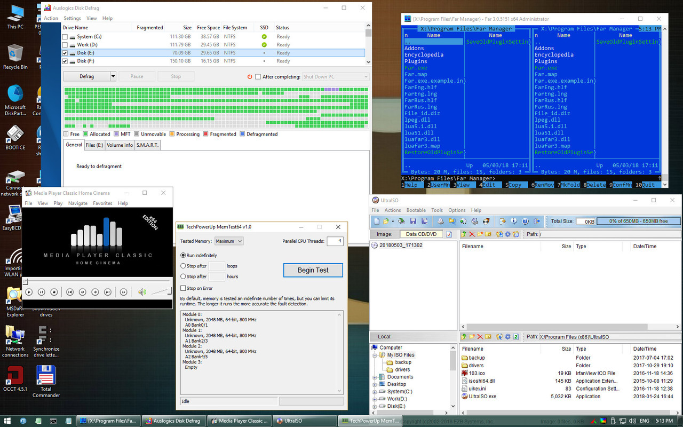Expand the Work(D:) tree node in UltraISO
The image size is (683, 427).
click(x=375, y=399)
